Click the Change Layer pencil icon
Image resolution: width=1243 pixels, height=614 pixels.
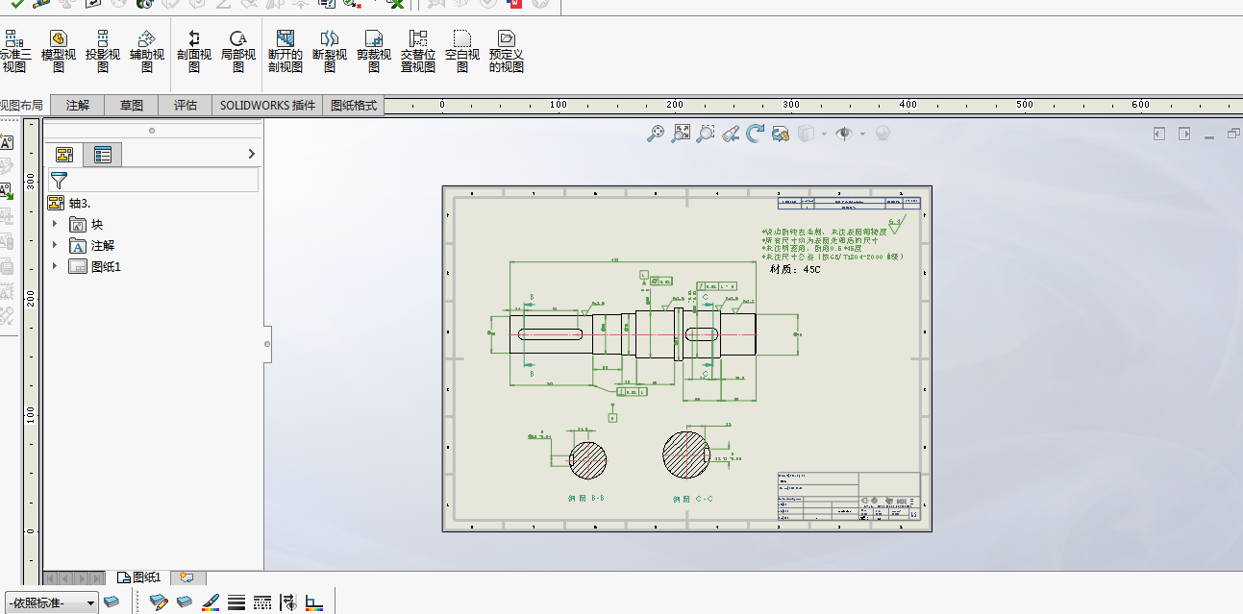pyautogui.click(x=160, y=602)
